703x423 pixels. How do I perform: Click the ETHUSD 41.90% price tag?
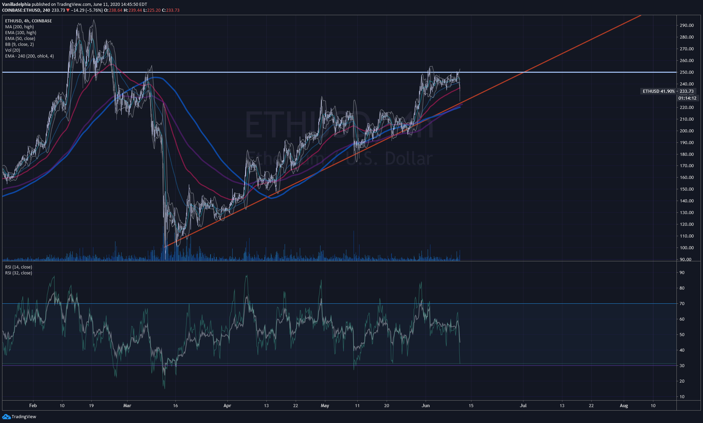point(659,91)
